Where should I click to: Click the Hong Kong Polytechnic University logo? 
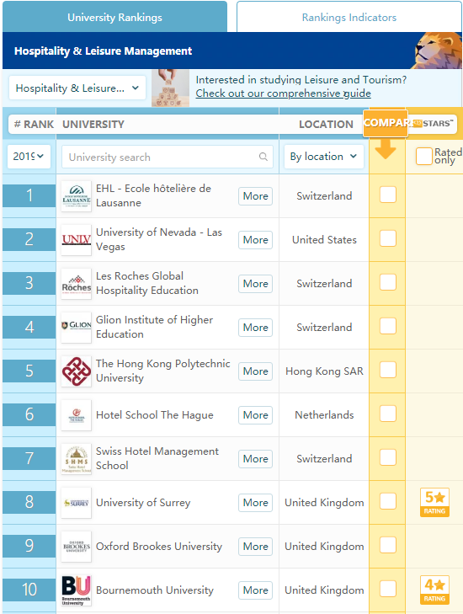77,371
